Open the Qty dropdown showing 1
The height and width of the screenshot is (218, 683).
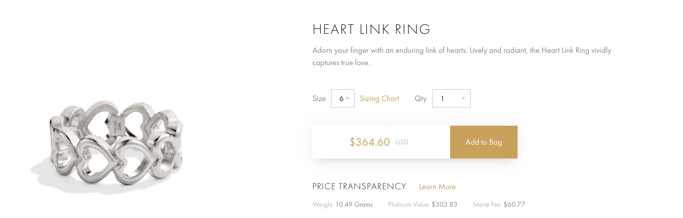click(x=451, y=98)
